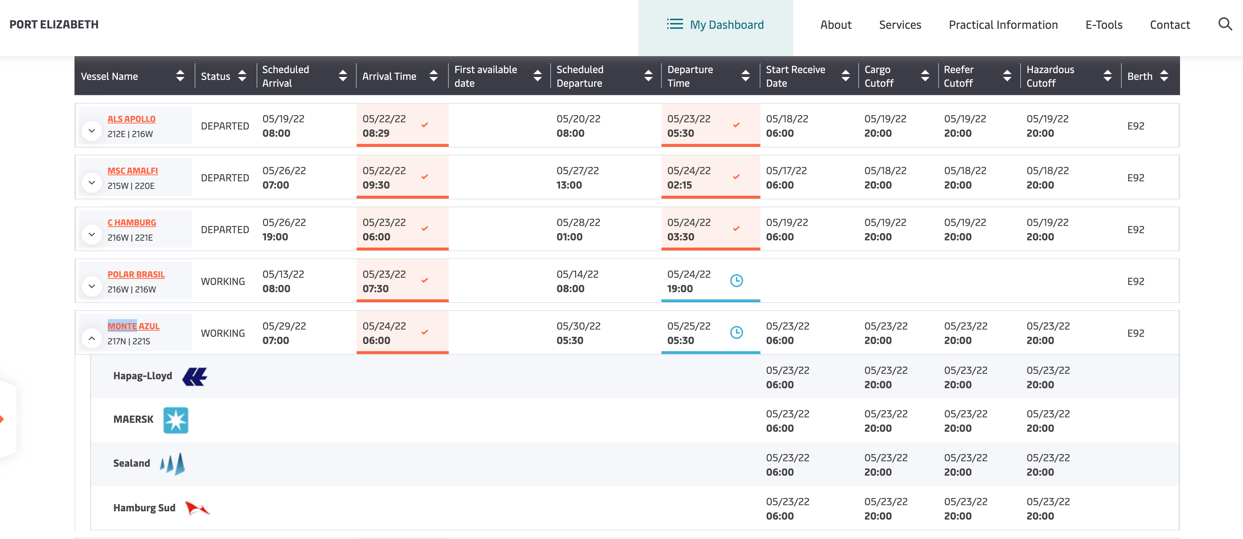Click the clock icon for POLAR BRASIL departure
Image resolution: width=1243 pixels, height=539 pixels.
[736, 280]
